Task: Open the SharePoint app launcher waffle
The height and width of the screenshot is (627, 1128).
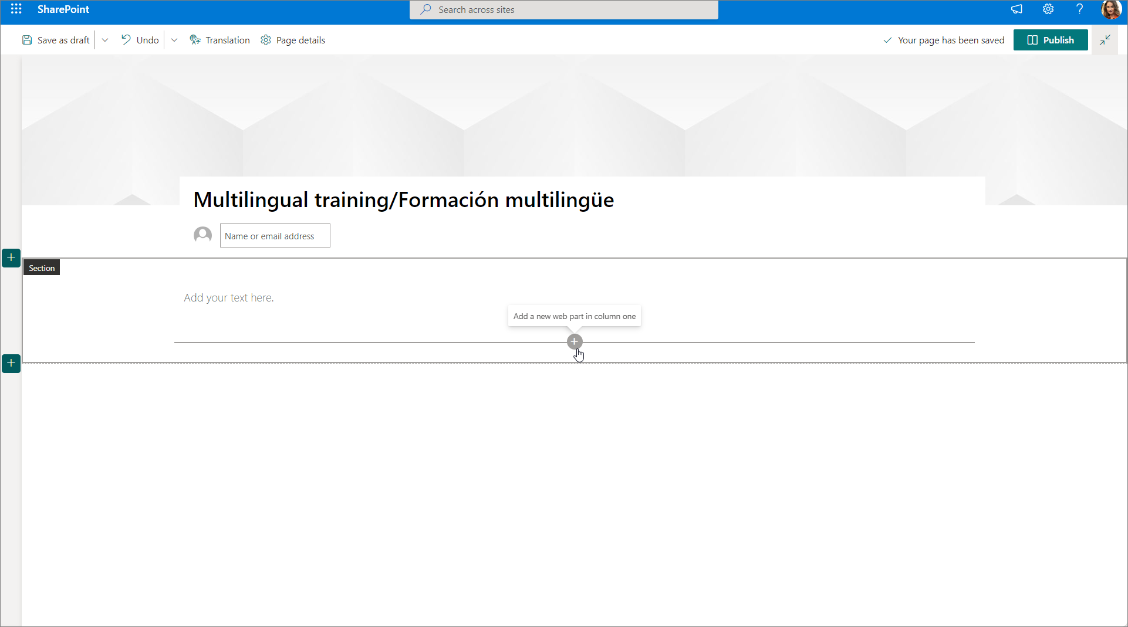Action: pyautogui.click(x=16, y=9)
